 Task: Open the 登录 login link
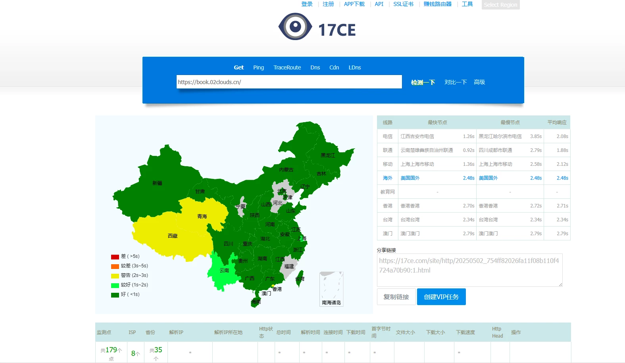coord(307,4)
